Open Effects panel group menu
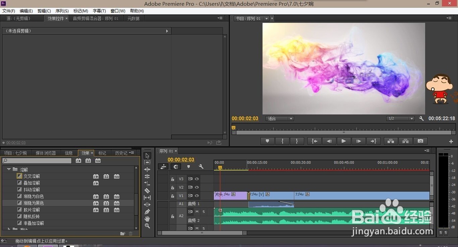Screen dimensions: 458x247 click(131, 153)
